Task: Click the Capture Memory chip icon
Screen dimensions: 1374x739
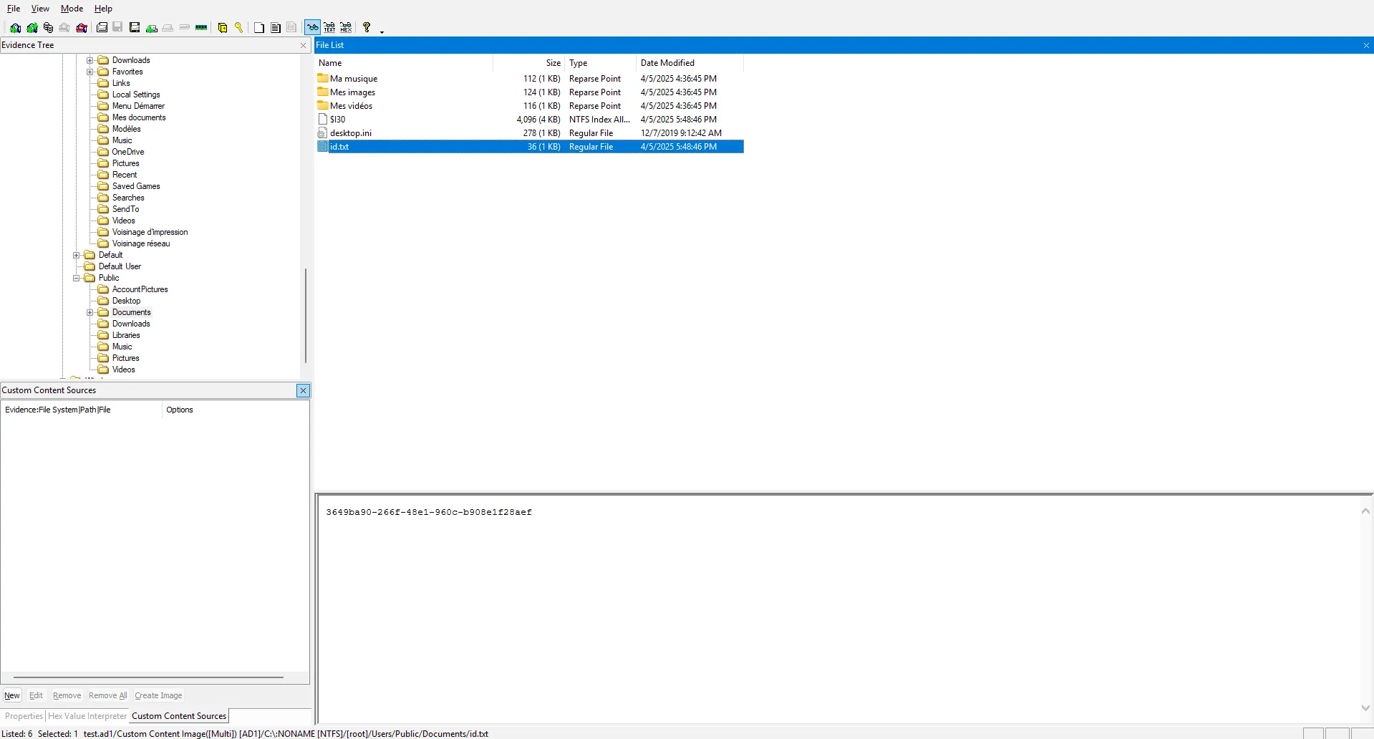Action: coord(201,28)
